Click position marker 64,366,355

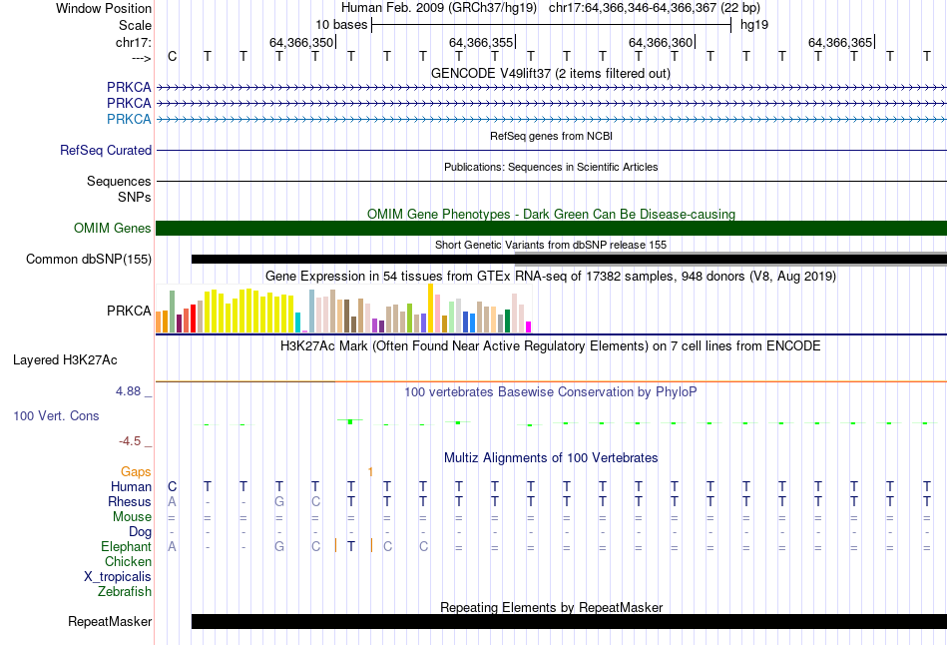click(x=481, y=42)
